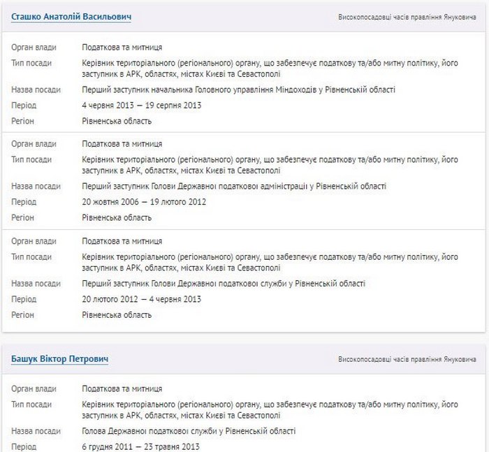This screenshot has height=452, width=489.
Task: Click the category label beside Башук's name
Action: click(407, 359)
